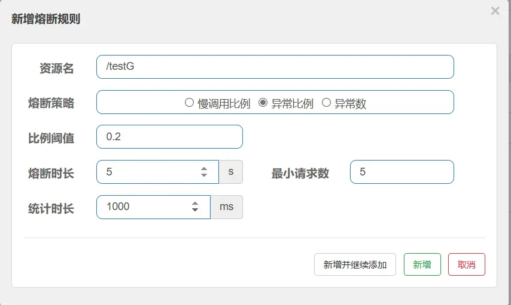
Task: Decrease 统计时长 value with down arrow
Action: coord(195,210)
